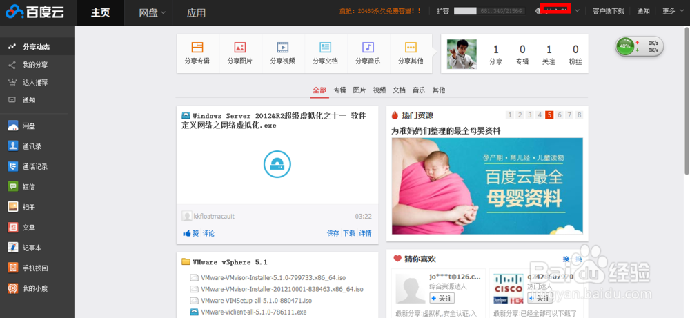Open 网盘 in the sidebar

[37, 126]
